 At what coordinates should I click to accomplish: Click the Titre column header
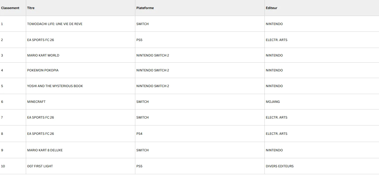(80, 8)
